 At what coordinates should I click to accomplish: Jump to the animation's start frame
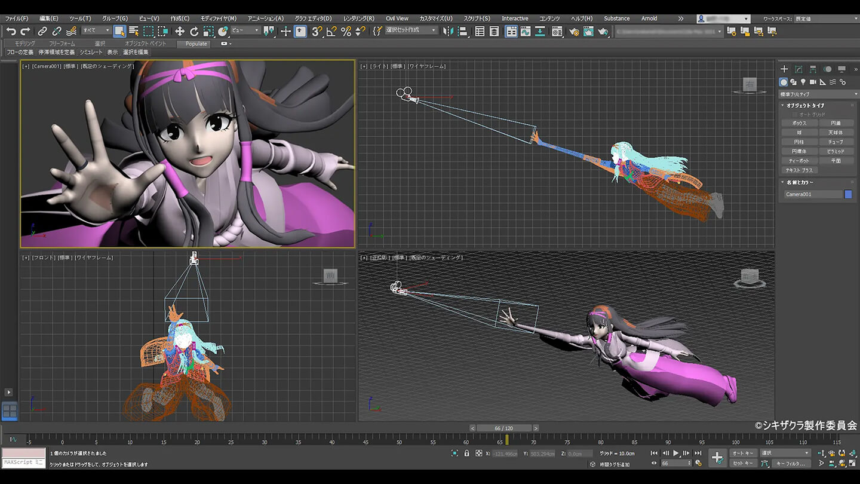point(654,453)
